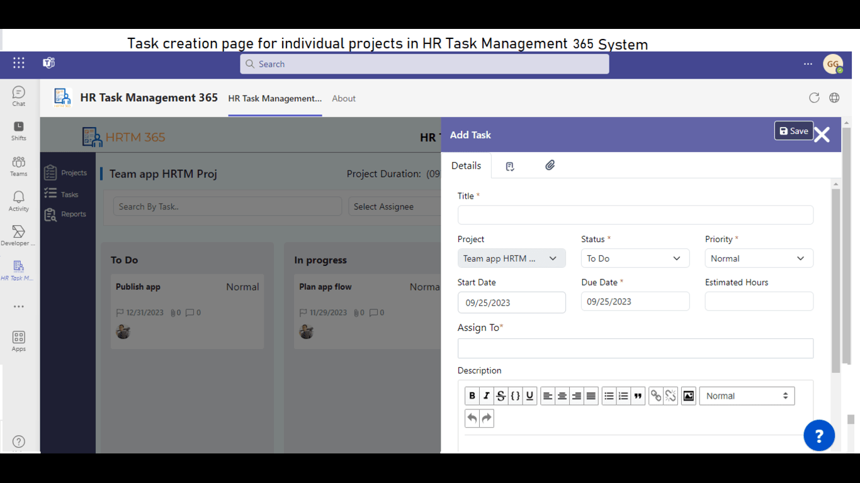Undo last edit in description

point(472,418)
